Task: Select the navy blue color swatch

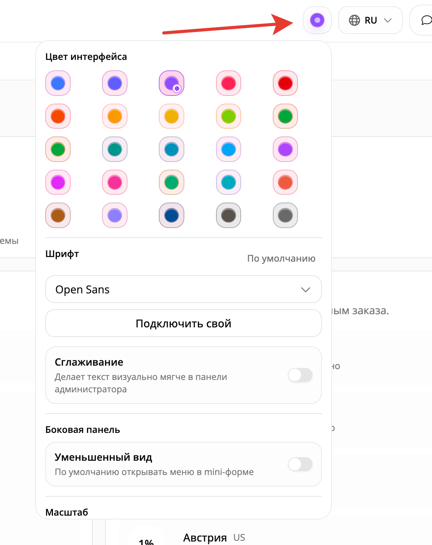Action: pos(172,215)
